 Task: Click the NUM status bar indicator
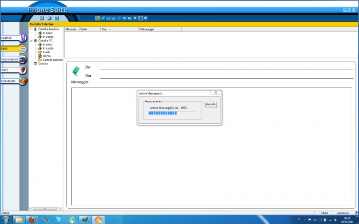tap(325, 213)
